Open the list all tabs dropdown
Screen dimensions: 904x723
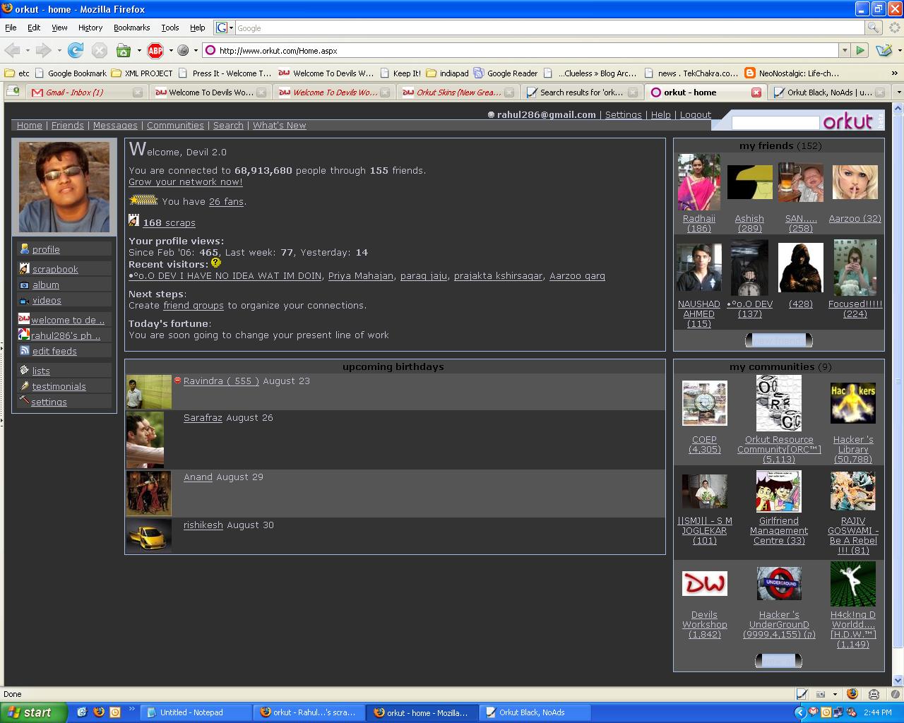click(x=898, y=92)
